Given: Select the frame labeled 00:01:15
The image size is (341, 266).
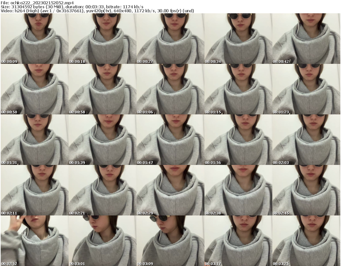Looking at the screenshot, I should [239, 88].
